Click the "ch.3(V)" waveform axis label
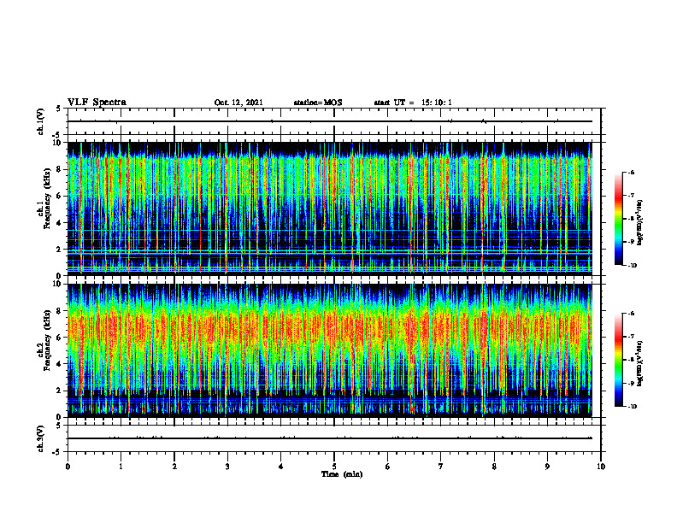 (40, 438)
